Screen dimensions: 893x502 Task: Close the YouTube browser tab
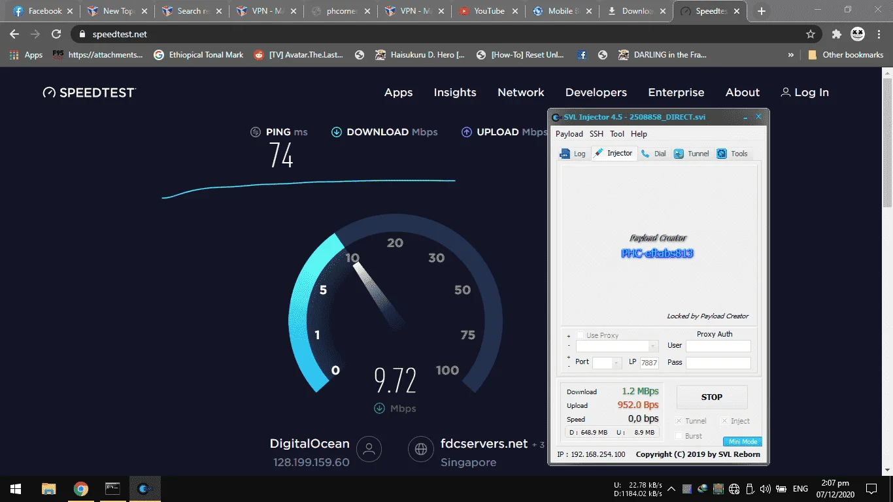click(516, 11)
